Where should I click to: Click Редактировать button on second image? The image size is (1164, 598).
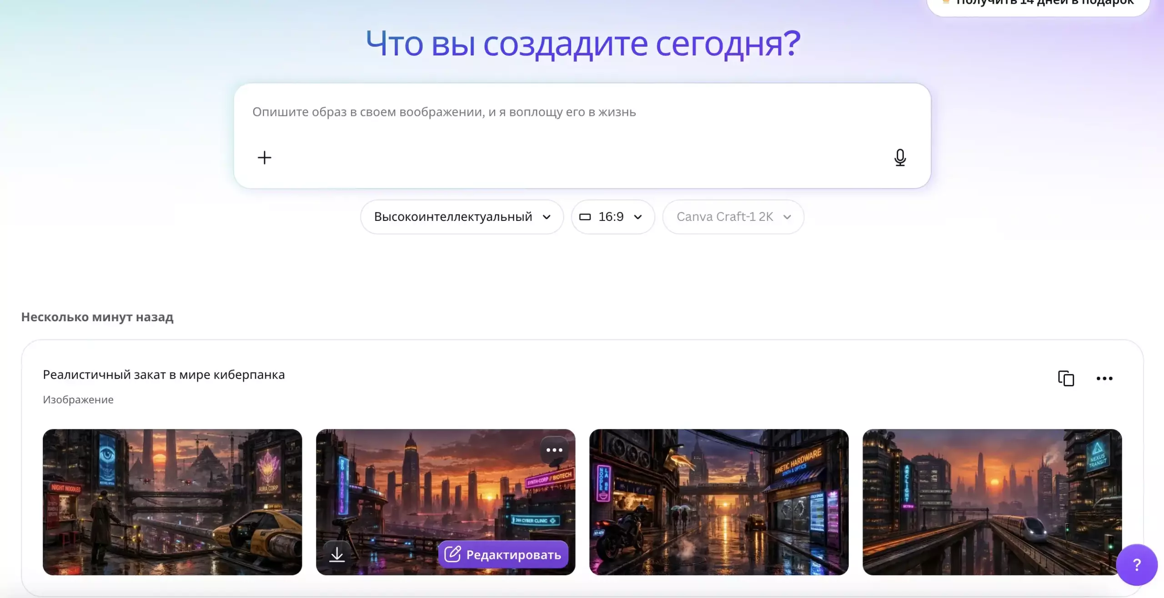pos(503,554)
